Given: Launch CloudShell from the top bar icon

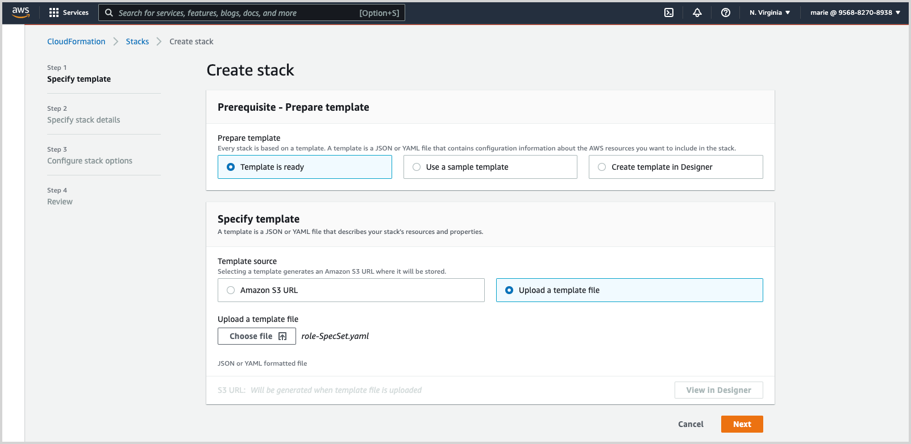Looking at the screenshot, I should (x=669, y=12).
